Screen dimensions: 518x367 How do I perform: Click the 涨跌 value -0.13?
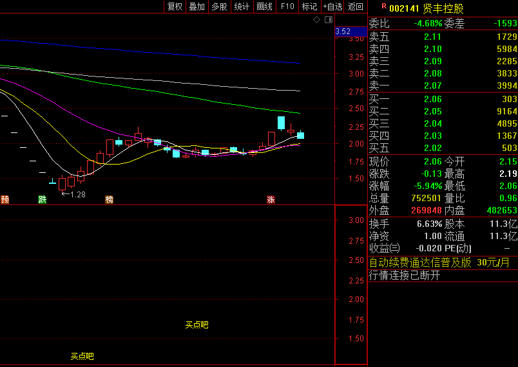[431, 174]
